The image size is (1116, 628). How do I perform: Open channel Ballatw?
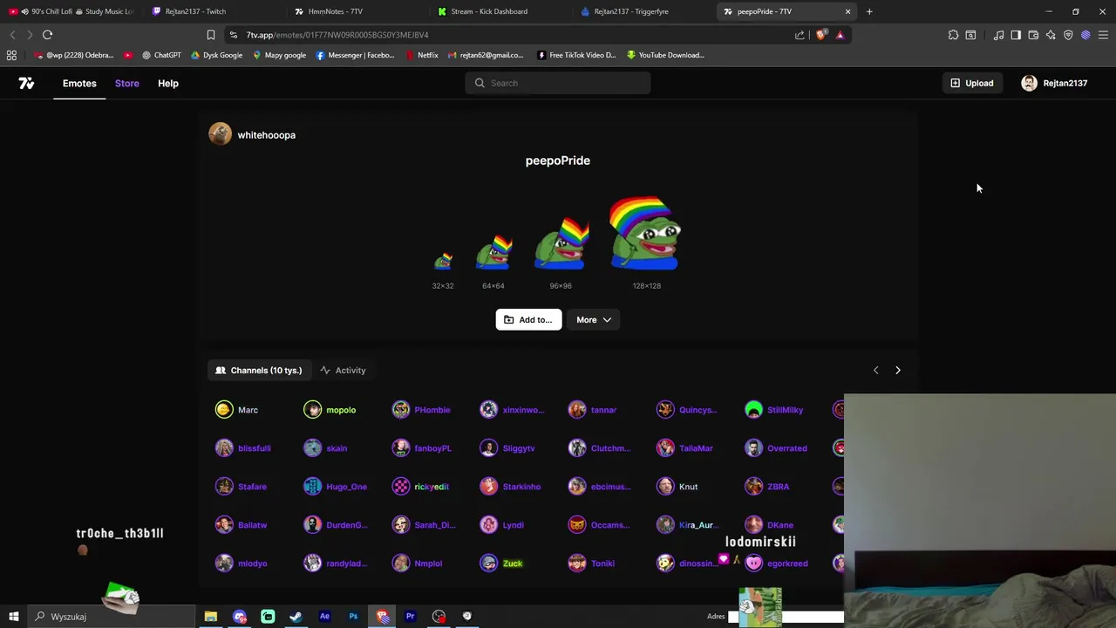pos(242,525)
